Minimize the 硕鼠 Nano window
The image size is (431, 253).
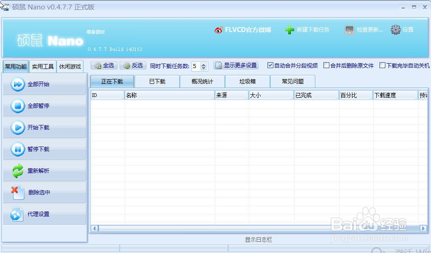(x=403, y=7)
